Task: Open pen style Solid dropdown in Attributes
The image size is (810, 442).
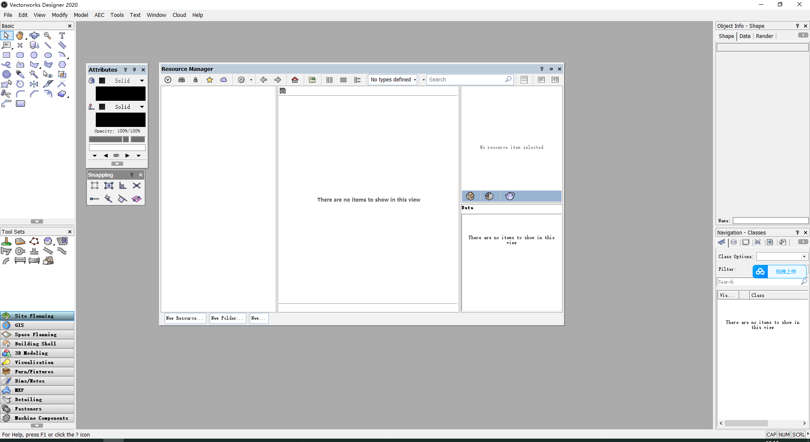Action: pos(142,107)
